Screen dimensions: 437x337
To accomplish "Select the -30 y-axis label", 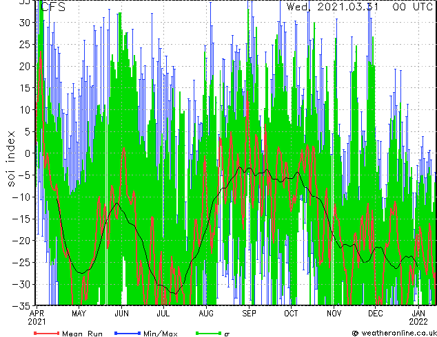I will click(x=21, y=284).
